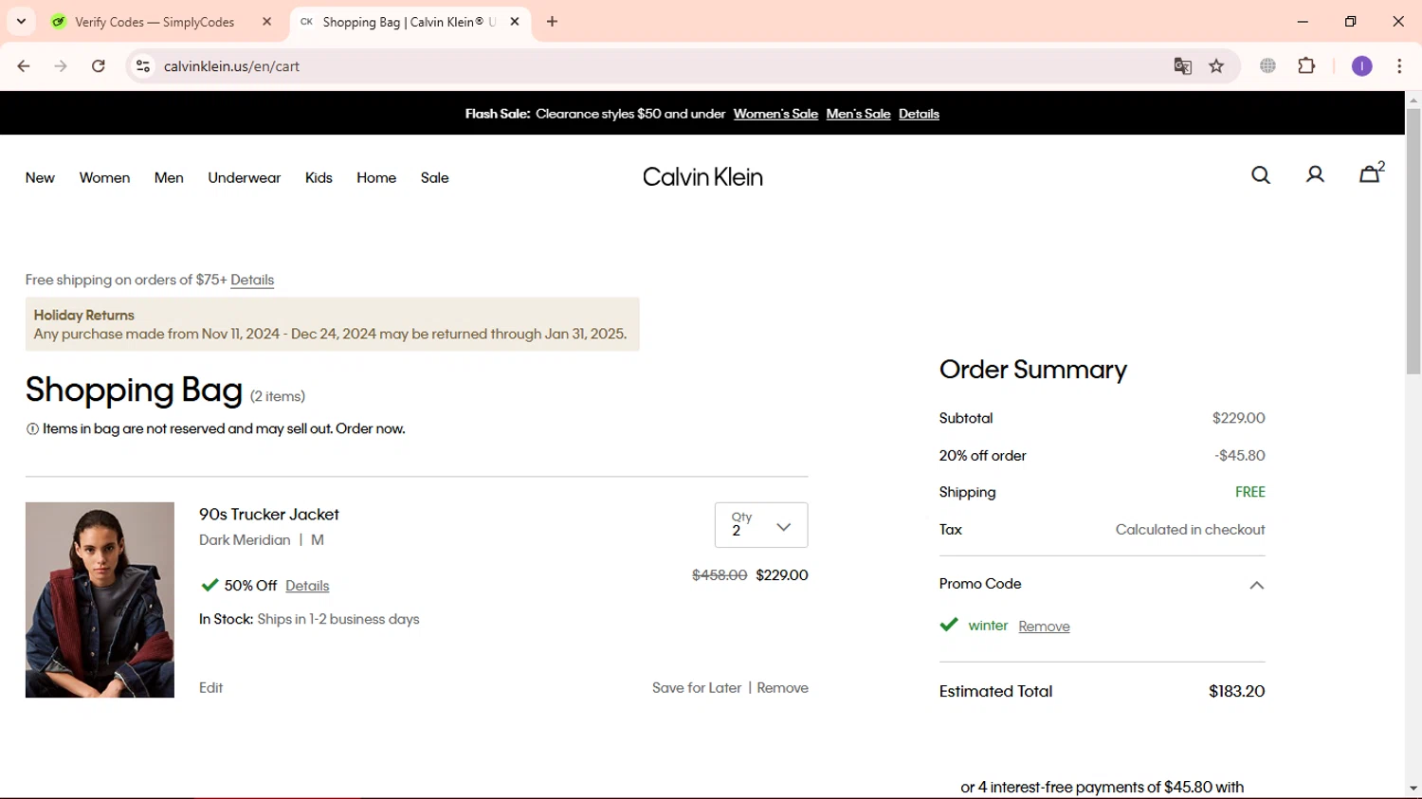The image size is (1422, 799).
Task: Open the site information icon in address bar
Action: pyautogui.click(x=143, y=66)
